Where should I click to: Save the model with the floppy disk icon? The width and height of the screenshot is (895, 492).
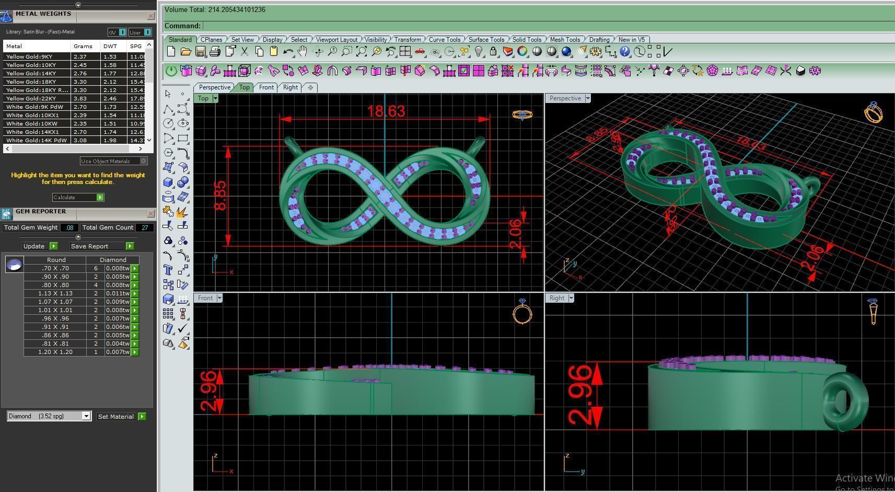(200, 51)
